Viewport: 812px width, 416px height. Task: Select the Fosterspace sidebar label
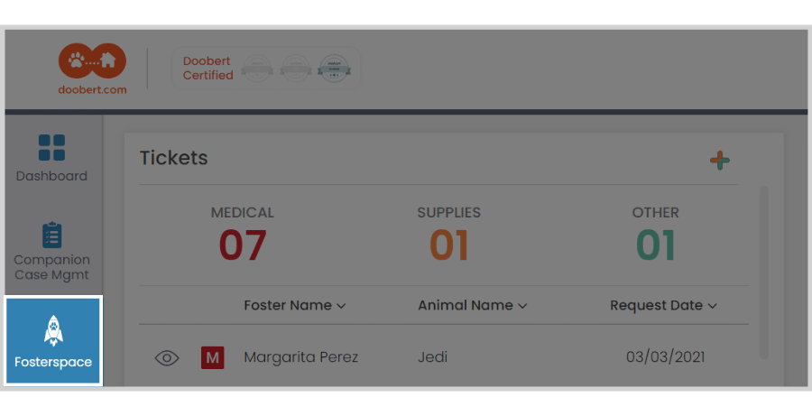click(x=52, y=362)
